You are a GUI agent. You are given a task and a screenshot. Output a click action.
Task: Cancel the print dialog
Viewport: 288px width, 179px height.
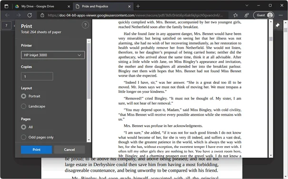pyautogui.click(x=70, y=149)
